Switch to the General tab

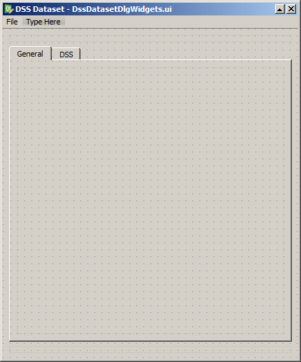pyautogui.click(x=30, y=54)
